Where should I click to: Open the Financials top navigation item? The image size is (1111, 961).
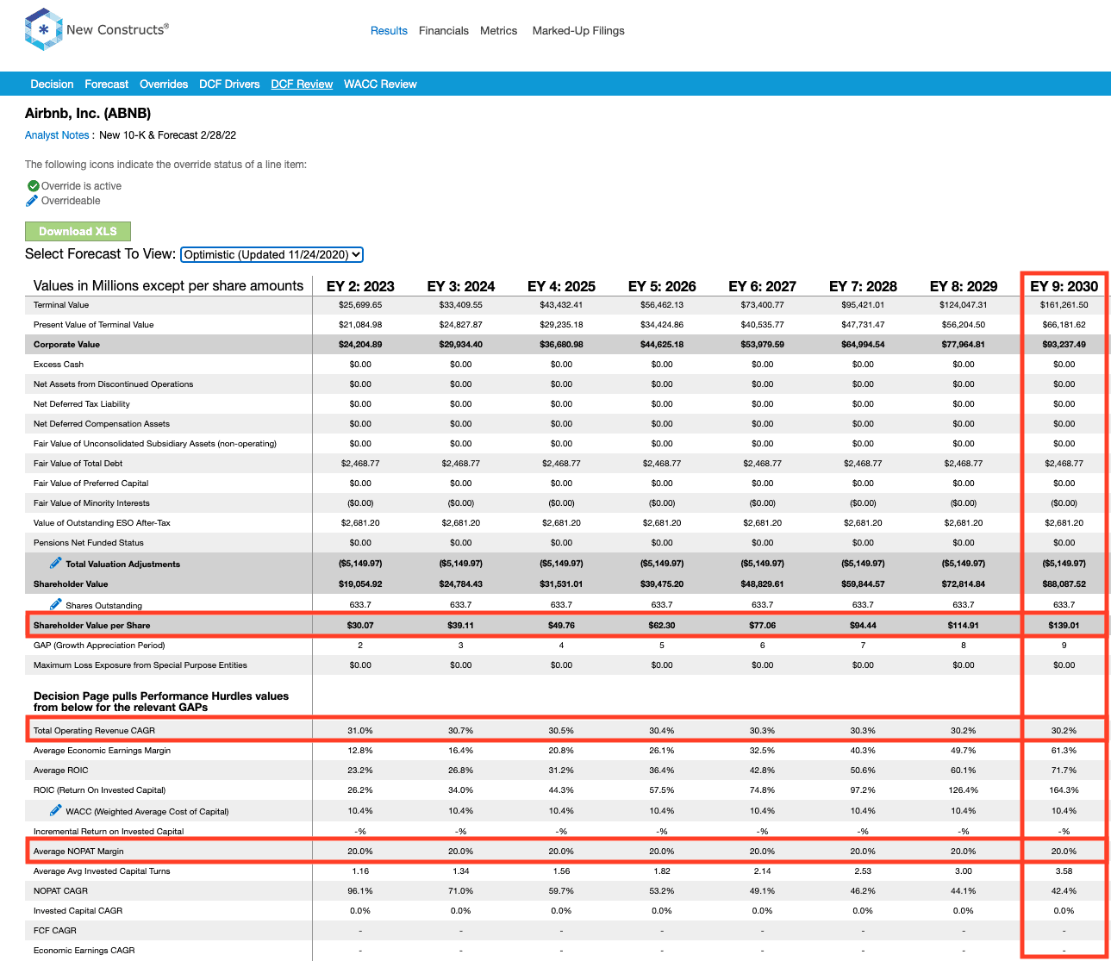(x=444, y=30)
